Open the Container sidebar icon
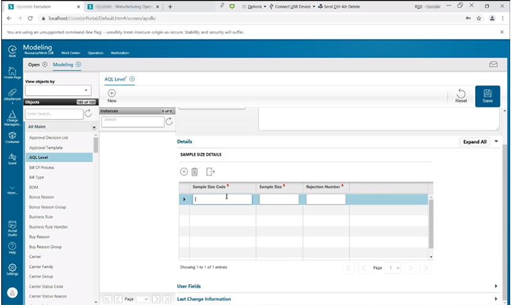Screen dimensions: 512x305 pyautogui.click(x=12, y=137)
